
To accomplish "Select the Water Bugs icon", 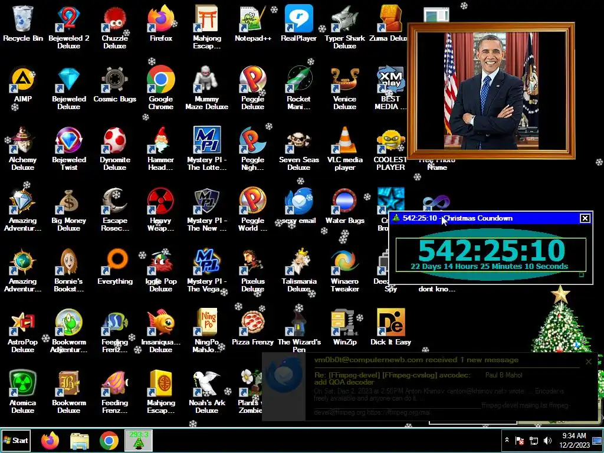I will click(x=344, y=206).
